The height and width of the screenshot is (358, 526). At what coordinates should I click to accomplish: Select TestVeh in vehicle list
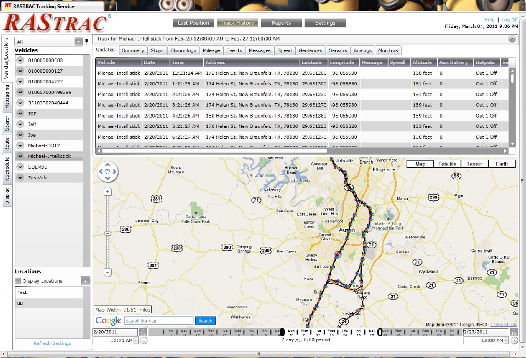tap(49, 178)
